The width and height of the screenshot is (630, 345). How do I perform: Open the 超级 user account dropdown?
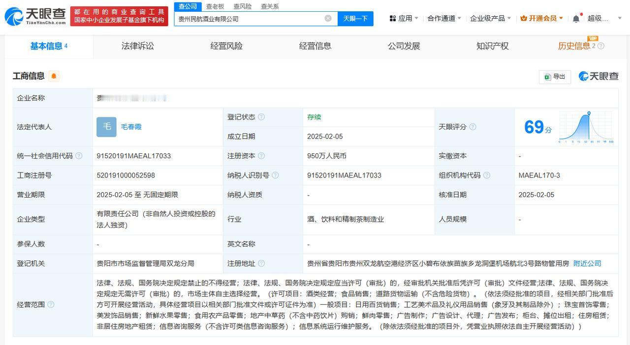pos(604,18)
